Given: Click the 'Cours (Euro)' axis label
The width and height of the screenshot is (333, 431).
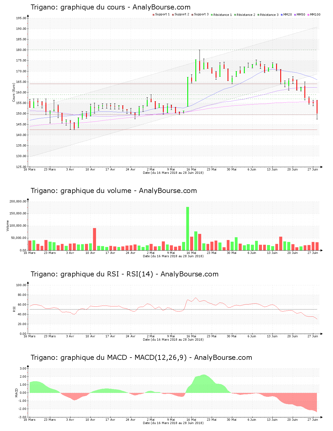Looking at the screenshot, I should tap(14, 92).
